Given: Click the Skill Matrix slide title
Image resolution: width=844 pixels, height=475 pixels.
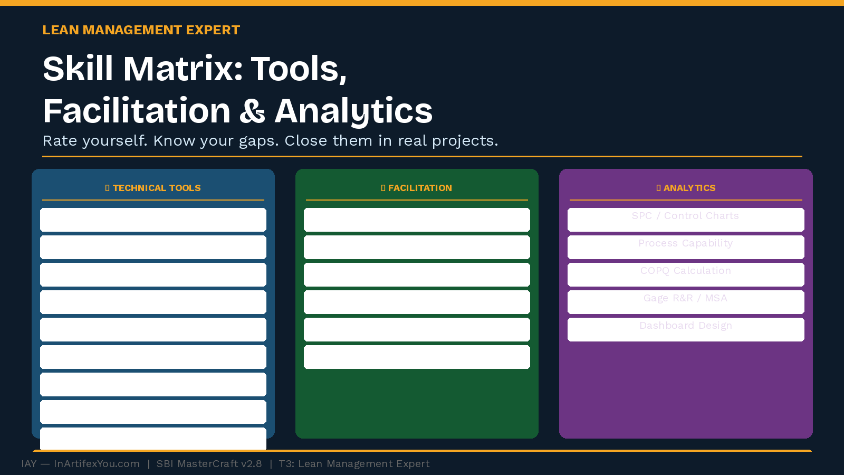Looking at the screenshot, I should click(237, 90).
